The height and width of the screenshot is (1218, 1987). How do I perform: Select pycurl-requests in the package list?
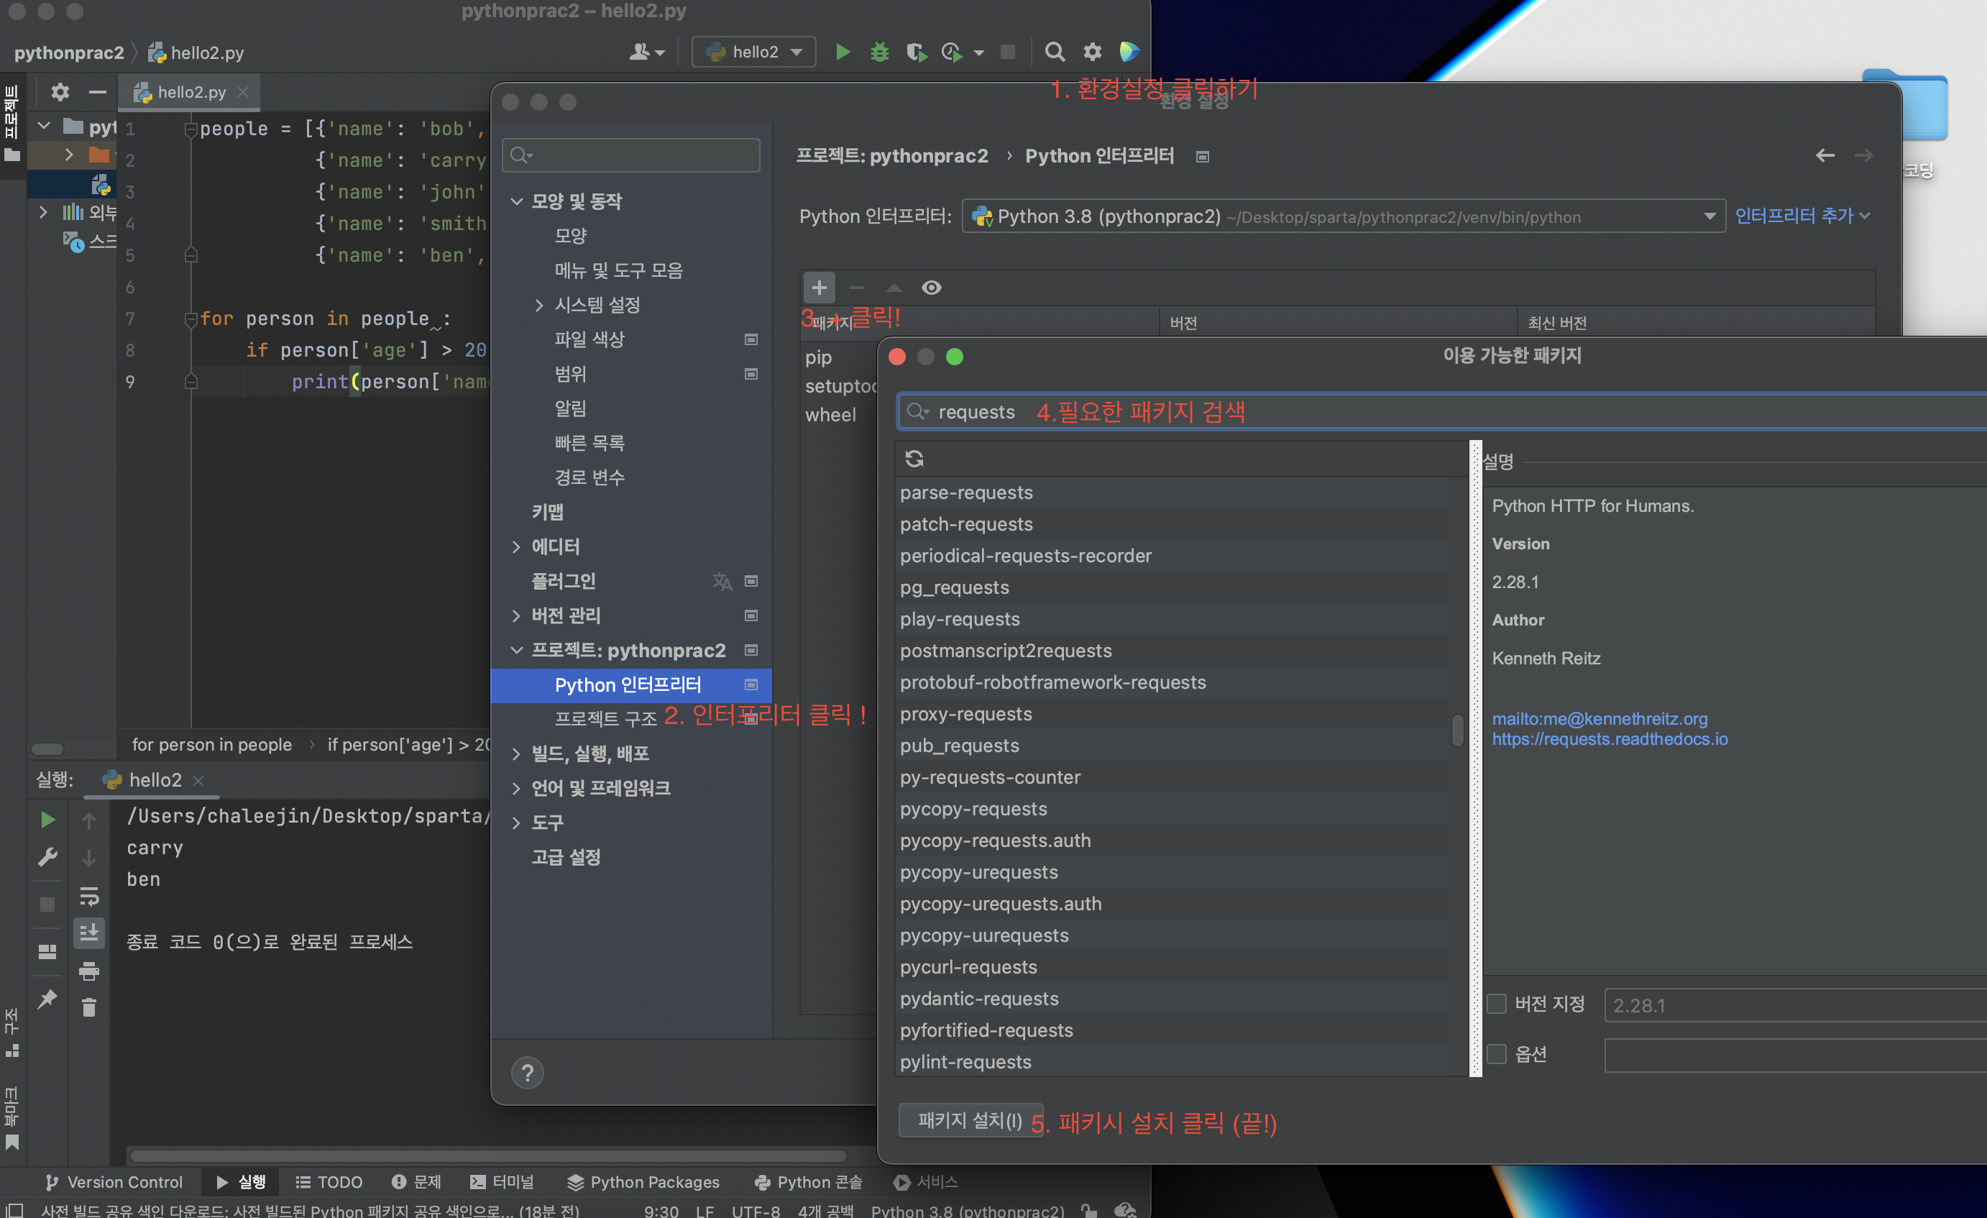tap(968, 967)
